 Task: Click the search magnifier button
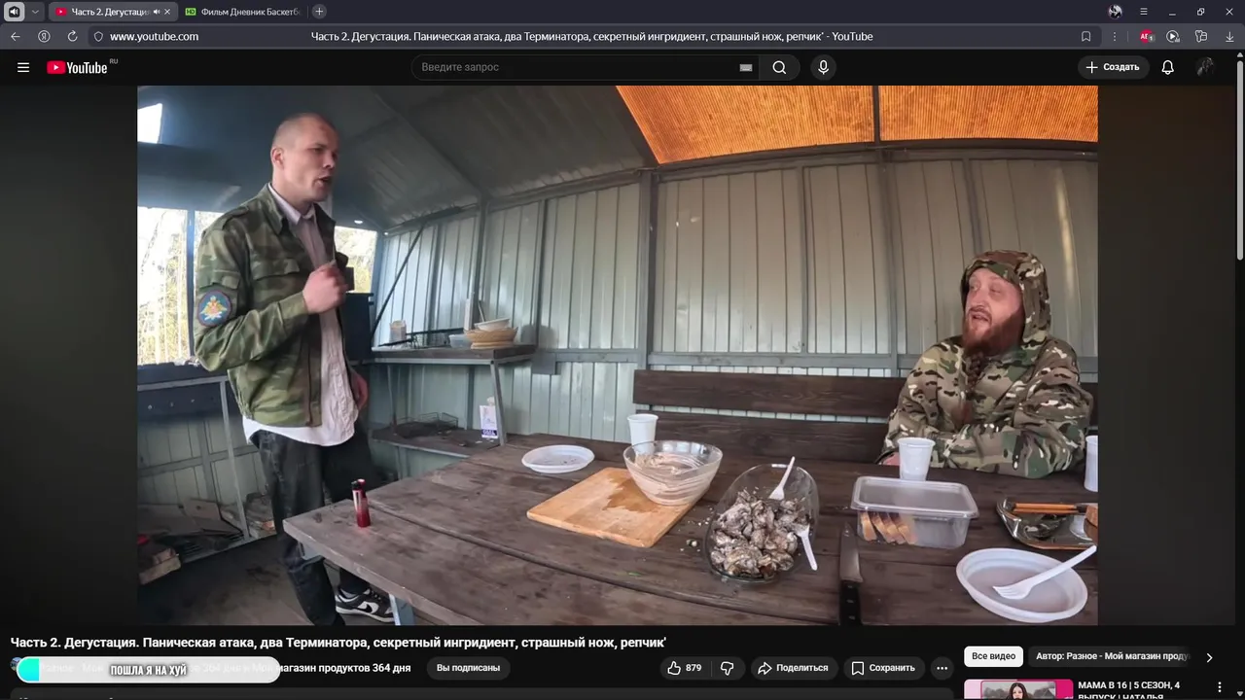pyautogui.click(x=779, y=67)
